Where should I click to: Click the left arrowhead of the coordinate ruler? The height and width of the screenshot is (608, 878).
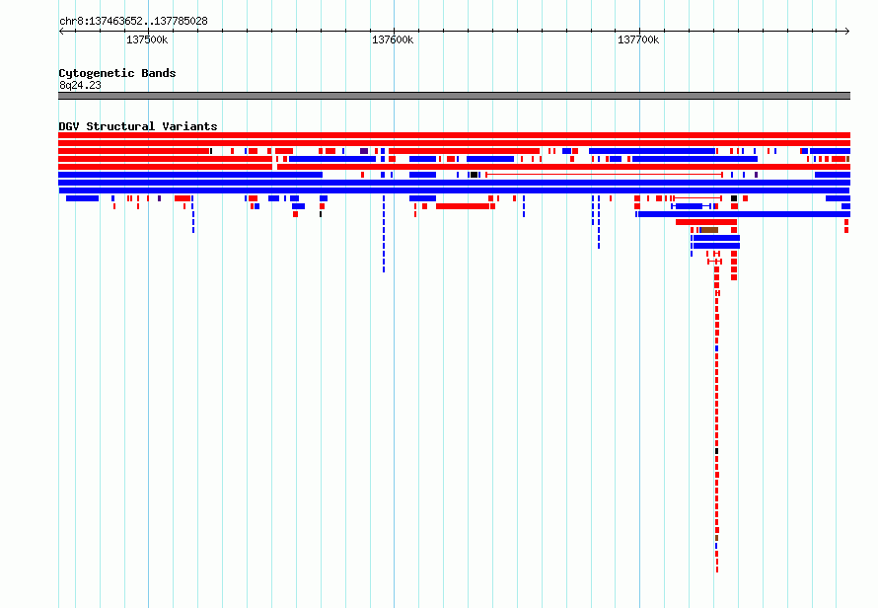coord(61,32)
